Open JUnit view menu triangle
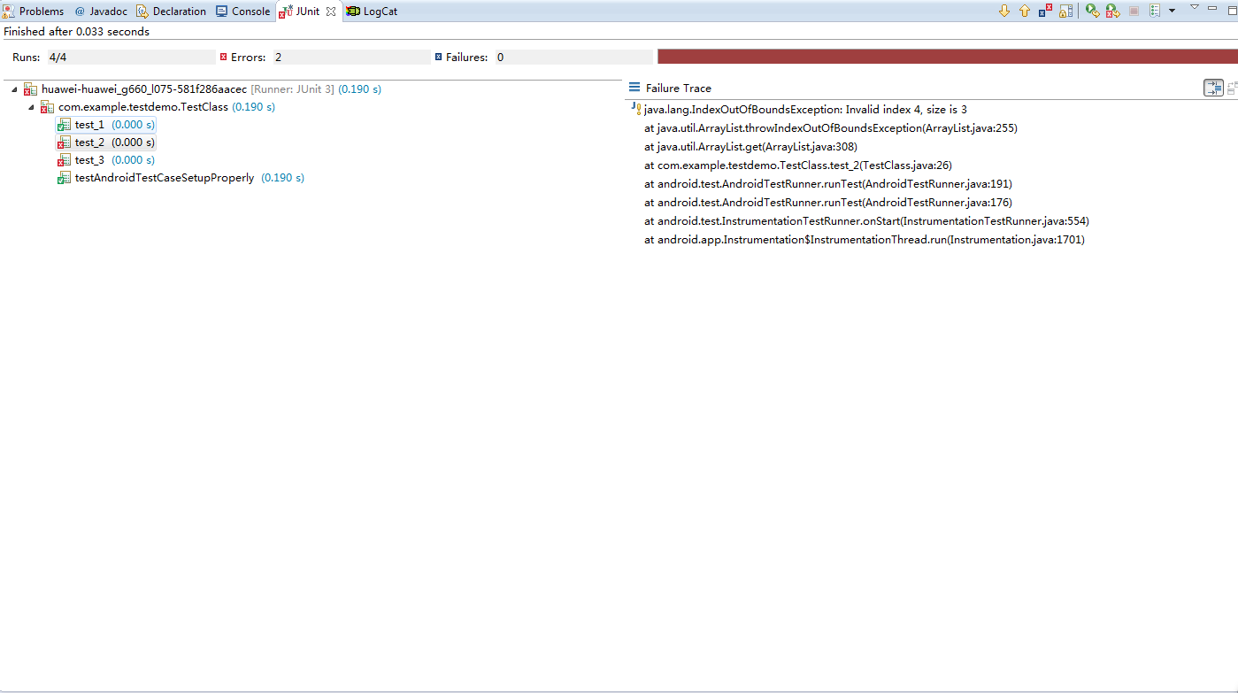 pos(1194,8)
